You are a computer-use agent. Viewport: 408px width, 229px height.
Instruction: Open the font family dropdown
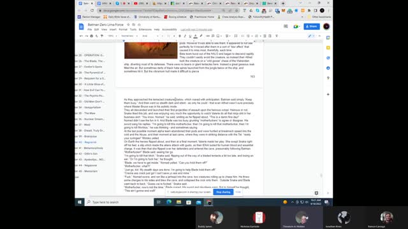(x=150, y=36)
